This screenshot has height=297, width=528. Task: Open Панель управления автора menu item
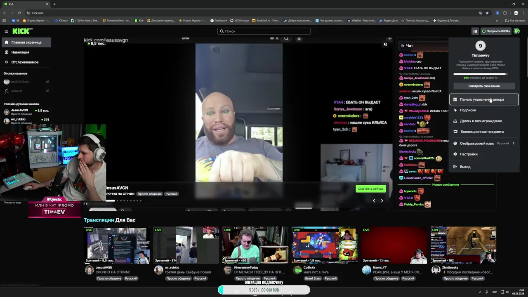[484, 99]
